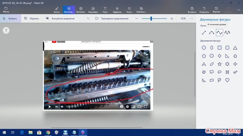This screenshot has height=136, width=243.
Task: Open Task View in the taskbar
Action: click(13, 133)
